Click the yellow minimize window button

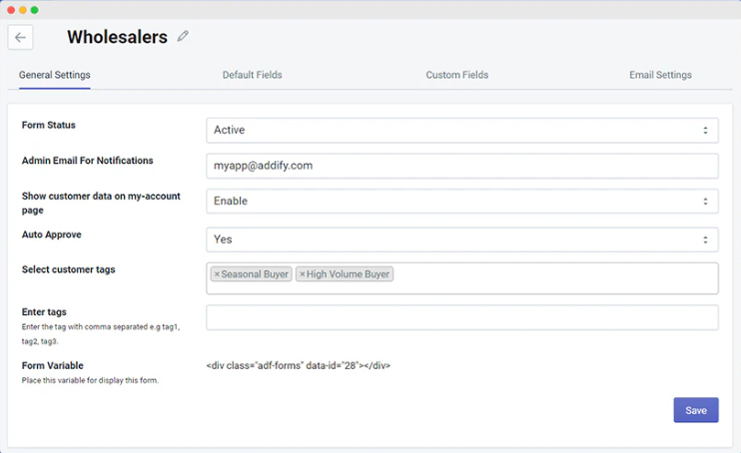coord(22,9)
